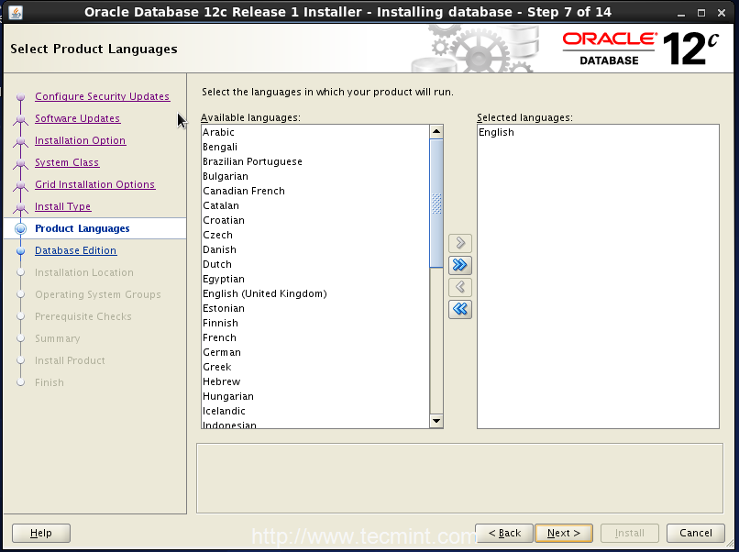
Task: Select Croatian in available languages
Action: [315, 220]
